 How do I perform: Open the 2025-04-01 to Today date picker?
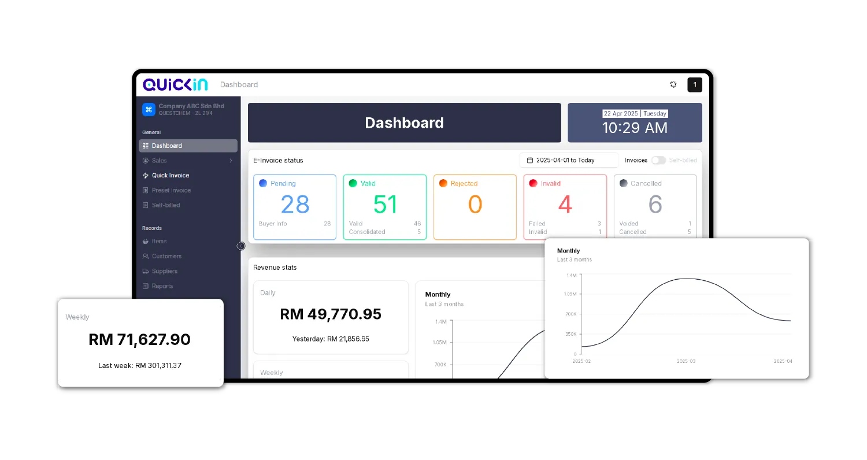tap(569, 160)
